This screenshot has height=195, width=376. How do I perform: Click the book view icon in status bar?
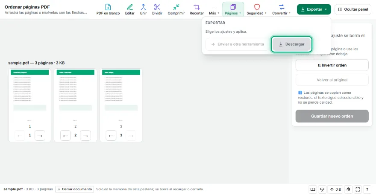tap(313, 189)
